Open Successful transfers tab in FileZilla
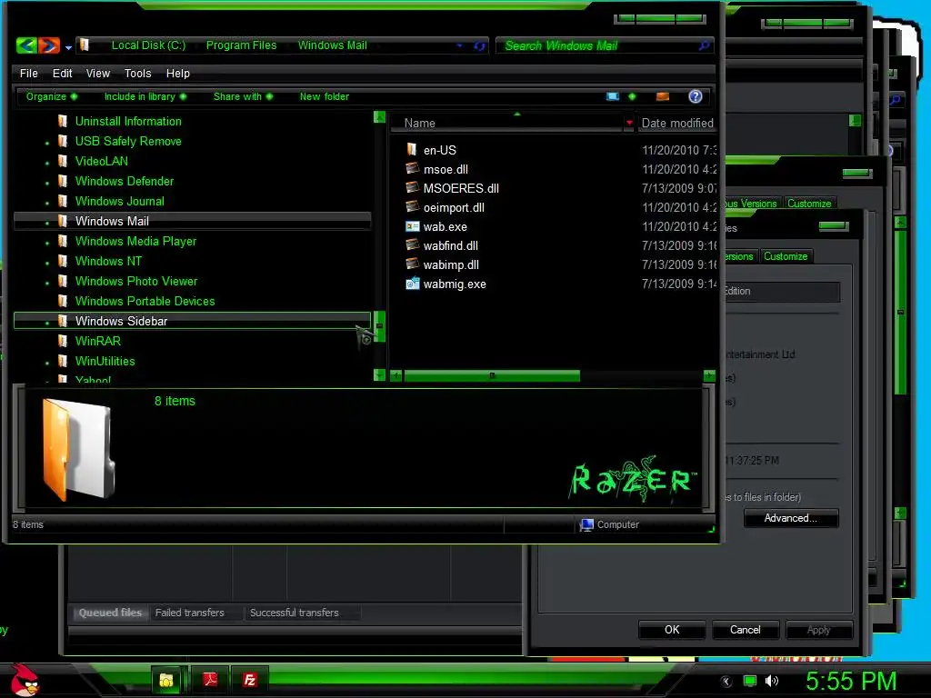The width and height of the screenshot is (931, 698). click(294, 613)
